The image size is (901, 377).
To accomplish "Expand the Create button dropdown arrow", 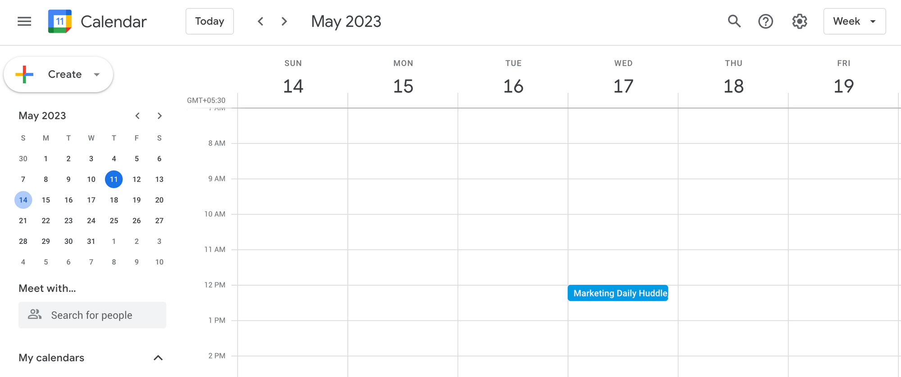I will point(97,75).
